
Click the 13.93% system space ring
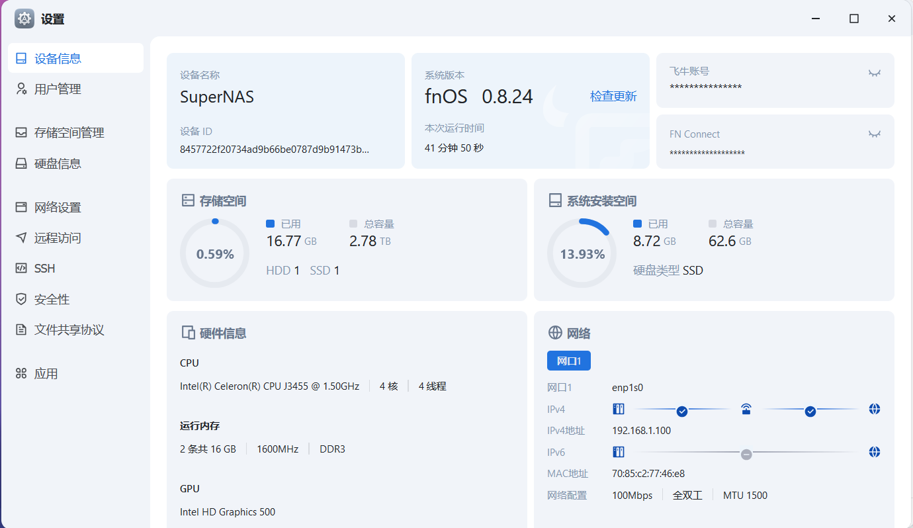click(582, 254)
